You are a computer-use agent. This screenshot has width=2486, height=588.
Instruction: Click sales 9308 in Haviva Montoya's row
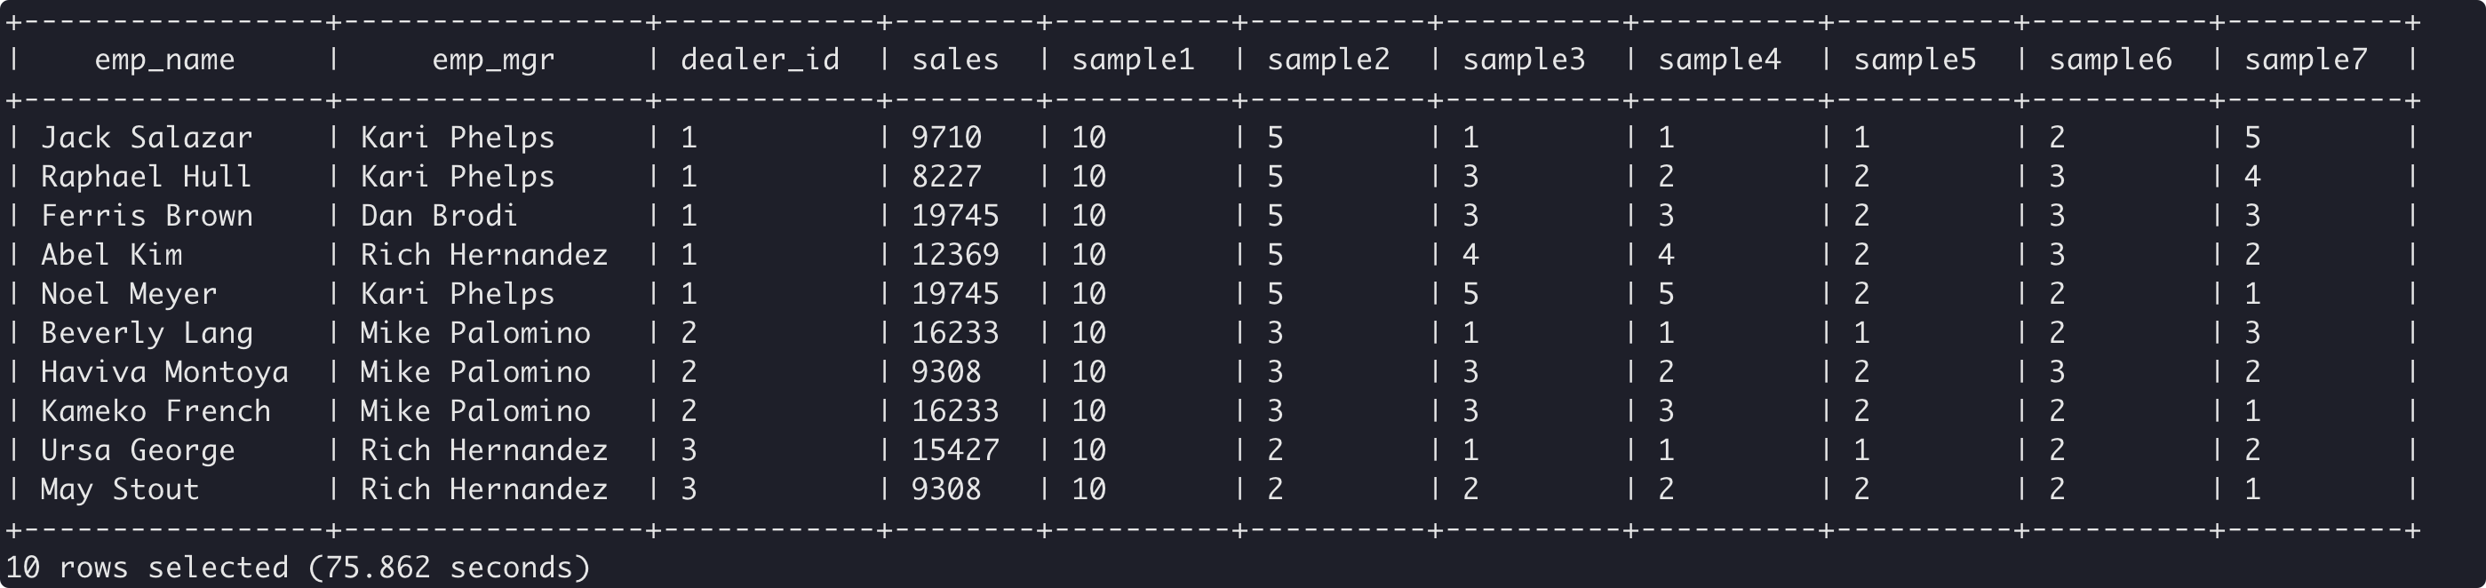coord(945,372)
